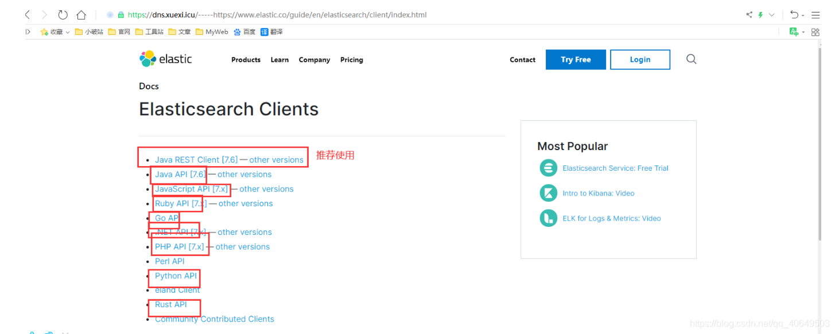835x334 pixels.
Task: Open the 收藏 favorites star menu
Action: [55, 32]
